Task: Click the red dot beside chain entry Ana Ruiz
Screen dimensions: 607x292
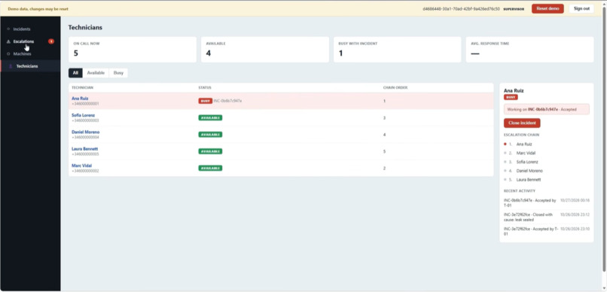Action: (505, 144)
